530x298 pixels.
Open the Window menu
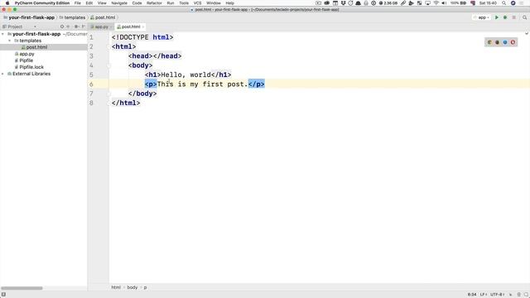pos(214,3)
